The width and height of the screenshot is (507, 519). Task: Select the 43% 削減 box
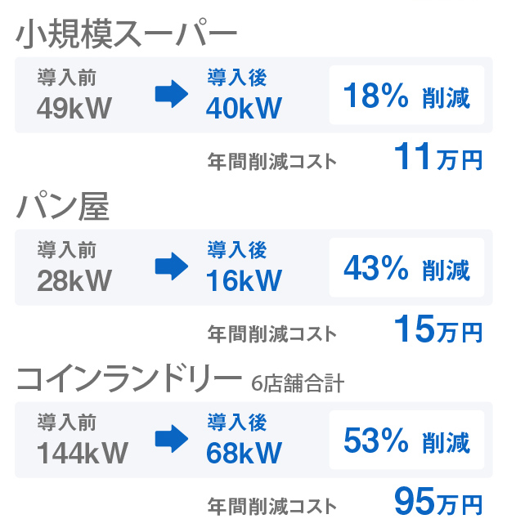(406, 267)
